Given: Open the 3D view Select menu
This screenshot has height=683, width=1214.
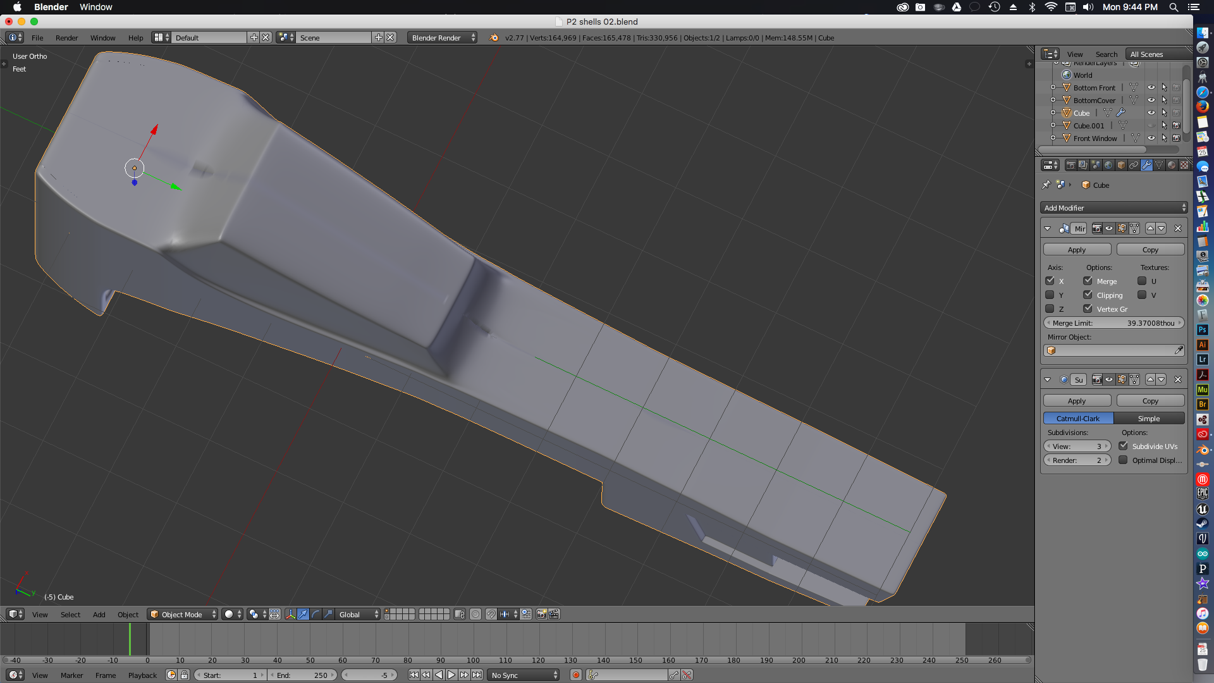Looking at the screenshot, I should coord(70,614).
